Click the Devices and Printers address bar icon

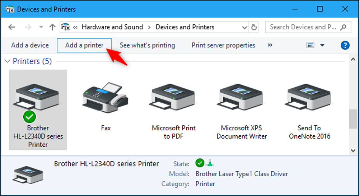[x=66, y=27]
